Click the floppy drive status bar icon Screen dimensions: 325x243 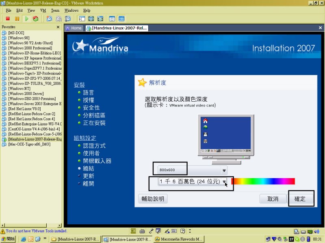(303, 232)
